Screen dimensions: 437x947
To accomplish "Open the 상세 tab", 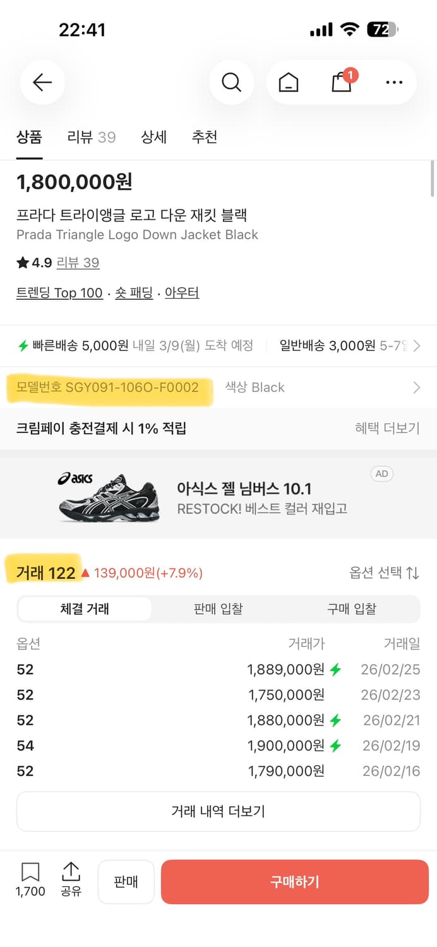I will [x=153, y=137].
